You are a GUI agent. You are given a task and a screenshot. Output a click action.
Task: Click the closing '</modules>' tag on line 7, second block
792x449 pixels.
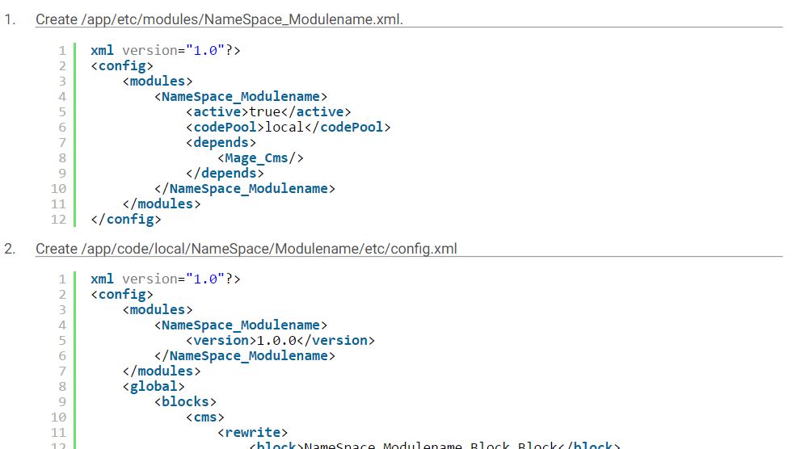pyautogui.click(x=162, y=371)
